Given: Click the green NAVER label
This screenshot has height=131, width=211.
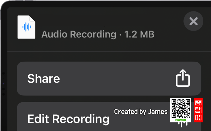Looking at the screenshot, I should (181, 120).
